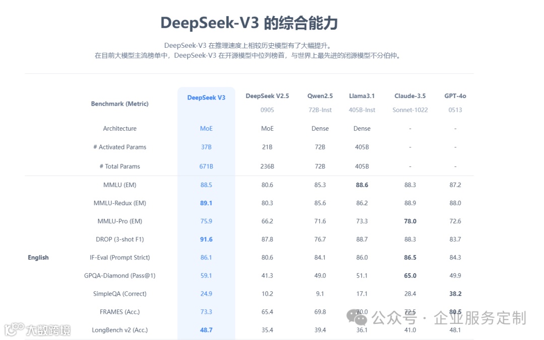Select the "41.3" GPQA-Diamond score
The image size is (544, 340).
(x=267, y=276)
